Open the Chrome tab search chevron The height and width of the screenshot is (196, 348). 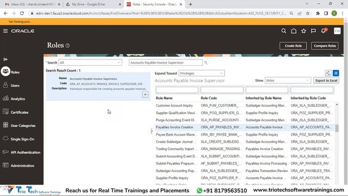point(307,4)
